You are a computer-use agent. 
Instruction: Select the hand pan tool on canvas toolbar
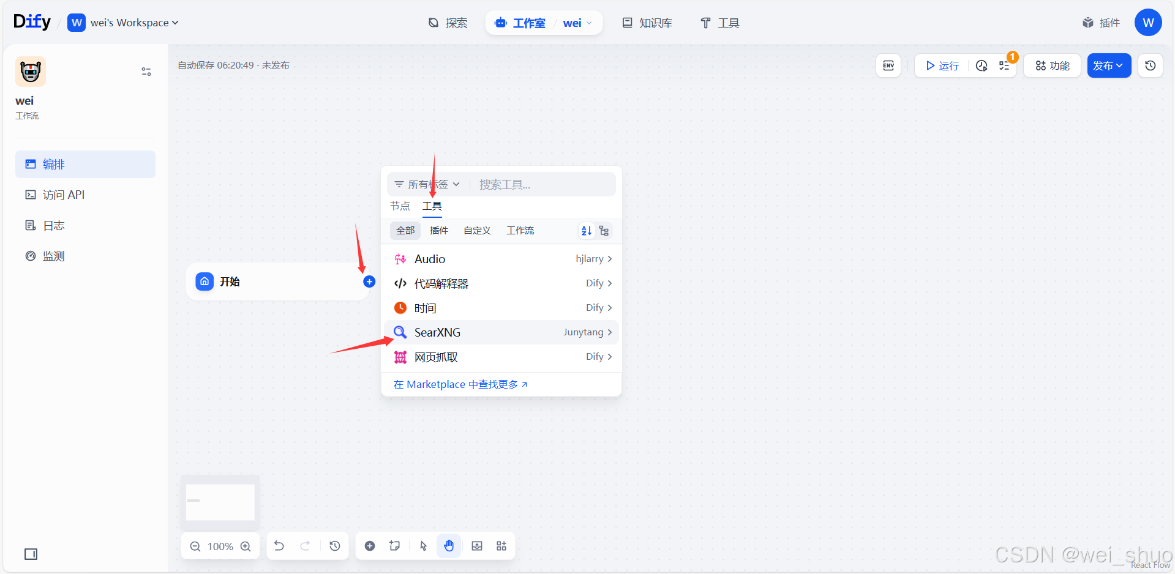(x=449, y=545)
